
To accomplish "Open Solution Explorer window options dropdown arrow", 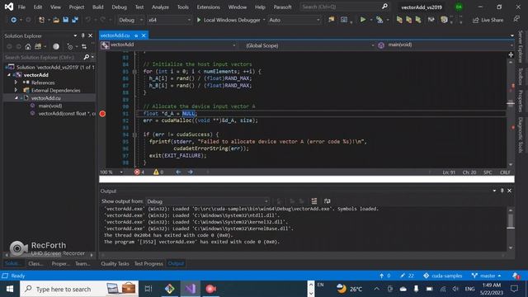I will tap(75, 35).
